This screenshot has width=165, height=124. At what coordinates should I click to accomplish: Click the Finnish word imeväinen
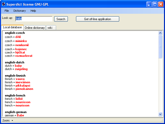[23, 82]
